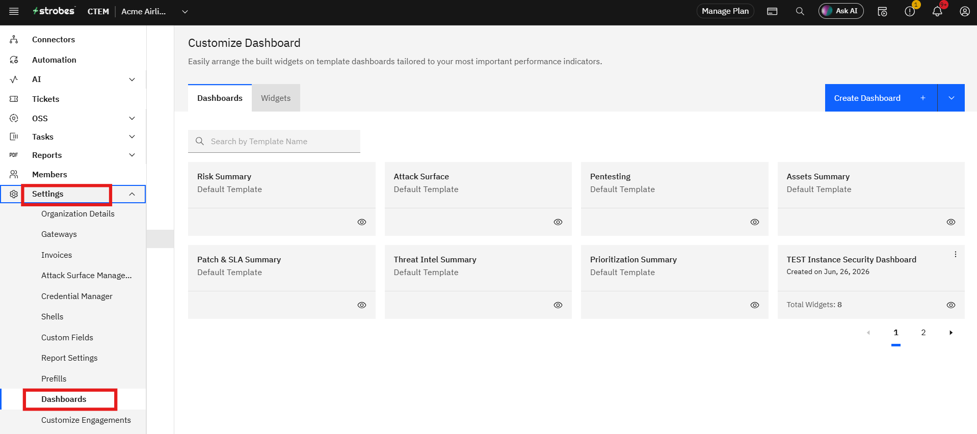This screenshot has height=434, width=977.
Task: View the Threat Intel Summary template
Action: 558,305
